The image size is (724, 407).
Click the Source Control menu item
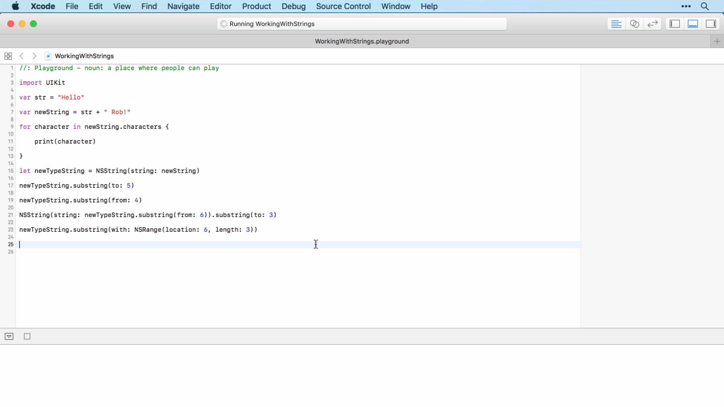pos(344,6)
